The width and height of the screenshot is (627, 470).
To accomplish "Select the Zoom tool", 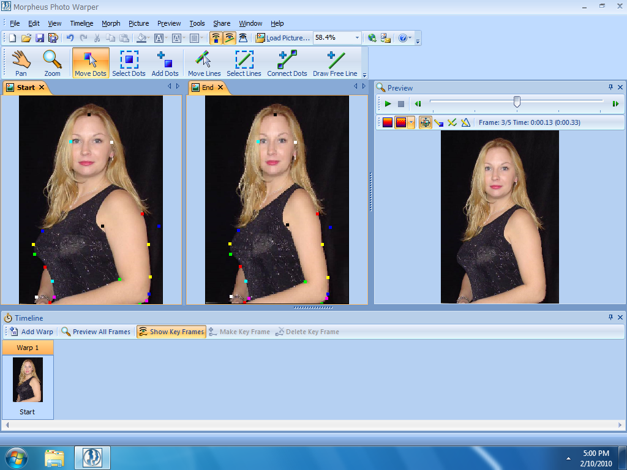I will click(x=52, y=63).
